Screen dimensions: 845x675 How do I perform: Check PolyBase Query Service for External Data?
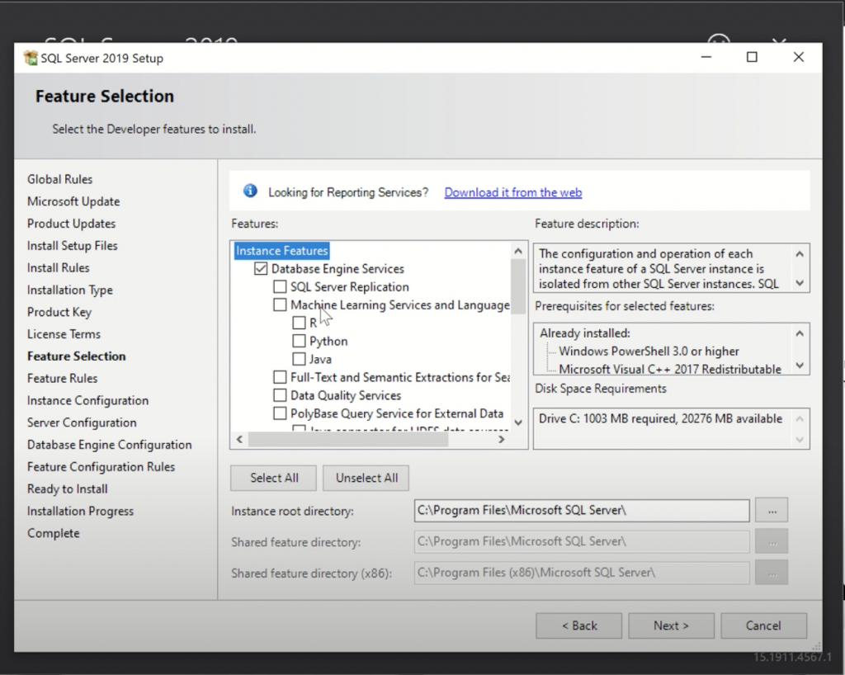[280, 413]
